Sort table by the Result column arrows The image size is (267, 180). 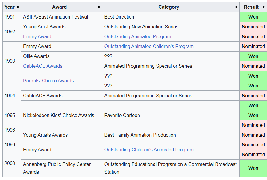click(263, 7)
